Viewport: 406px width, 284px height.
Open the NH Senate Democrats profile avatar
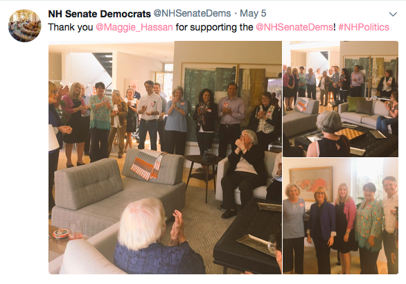click(x=25, y=26)
